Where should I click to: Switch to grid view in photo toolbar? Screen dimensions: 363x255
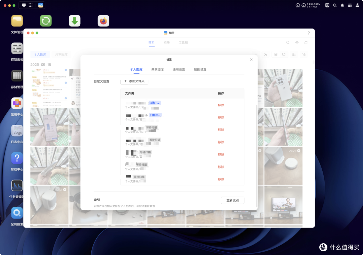(x=276, y=54)
